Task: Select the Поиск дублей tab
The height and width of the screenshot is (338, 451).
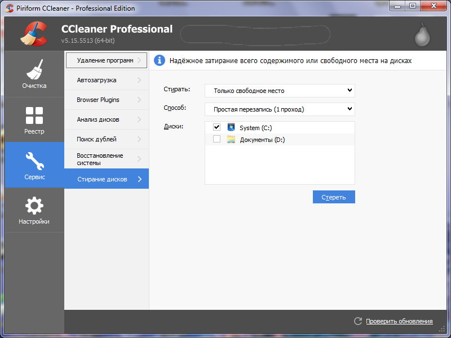Action: click(106, 139)
